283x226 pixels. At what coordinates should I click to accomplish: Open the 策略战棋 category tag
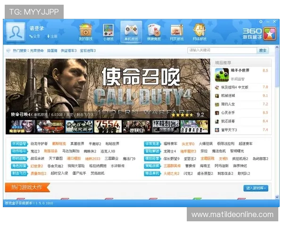click(x=152, y=166)
